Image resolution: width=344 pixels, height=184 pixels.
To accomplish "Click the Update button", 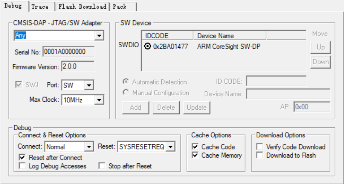I will [x=197, y=107].
